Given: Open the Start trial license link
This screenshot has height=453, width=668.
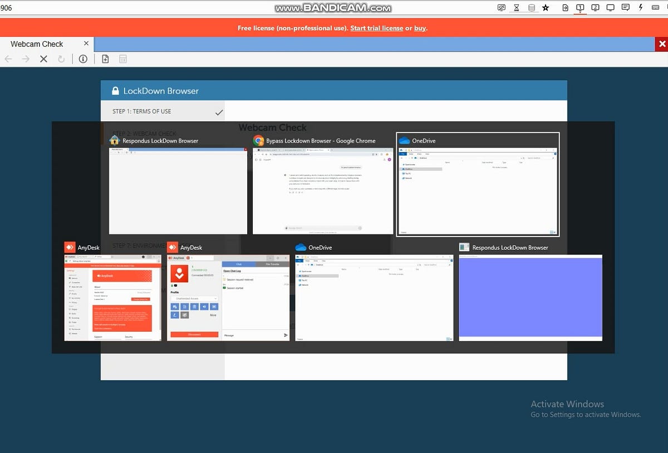Looking at the screenshot, I should tap(377, 28).
